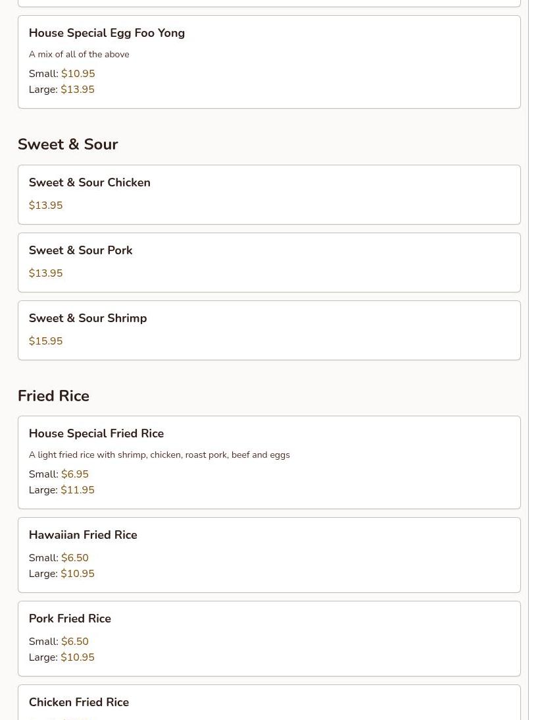
Task: Pick the Large $11.95 House Special Fried Rice
Action: tap(77, 490)
